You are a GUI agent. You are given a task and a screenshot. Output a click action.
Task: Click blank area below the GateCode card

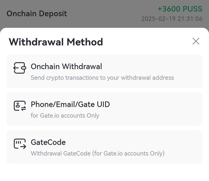(x=104, y=172)
